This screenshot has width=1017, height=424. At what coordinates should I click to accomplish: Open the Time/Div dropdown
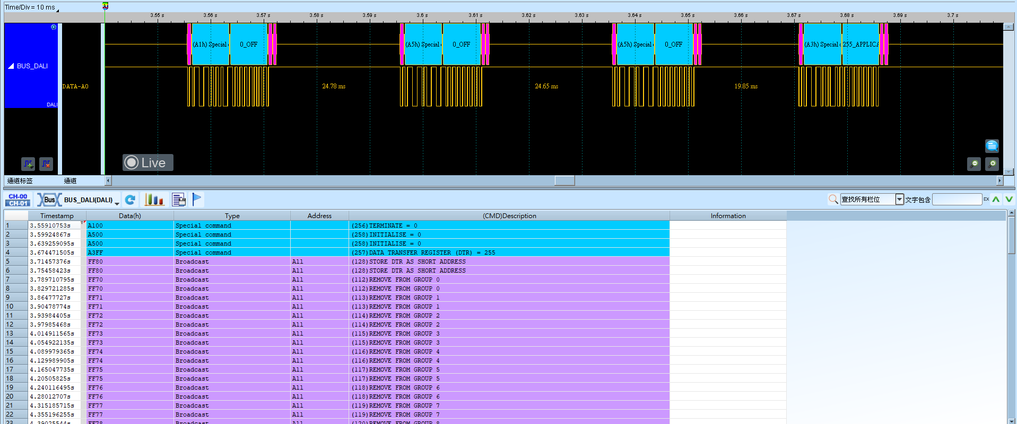57,10
